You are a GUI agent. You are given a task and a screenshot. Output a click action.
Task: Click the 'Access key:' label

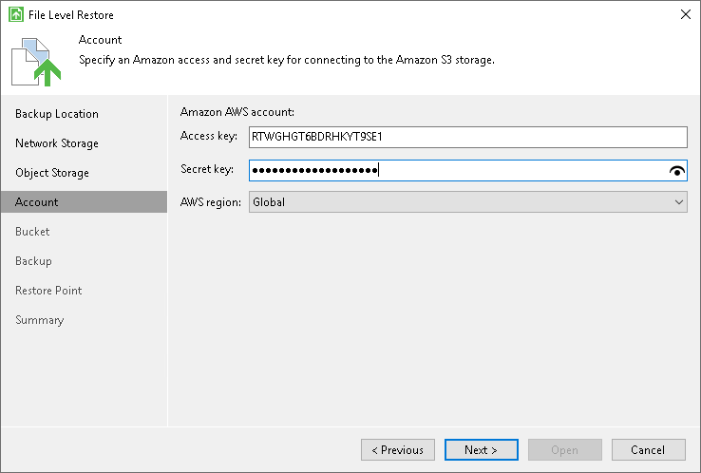tap(208, 136)
